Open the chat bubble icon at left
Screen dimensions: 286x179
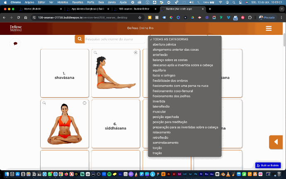click(15, 44)
